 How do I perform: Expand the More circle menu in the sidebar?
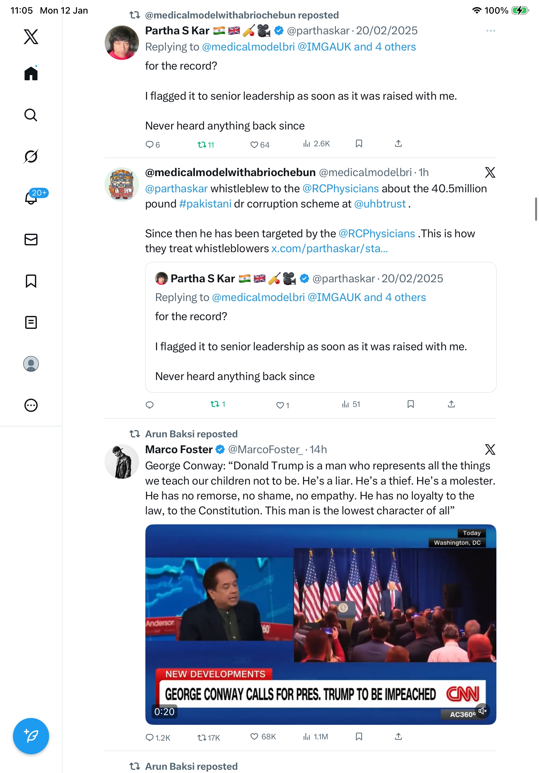(31, 405)
